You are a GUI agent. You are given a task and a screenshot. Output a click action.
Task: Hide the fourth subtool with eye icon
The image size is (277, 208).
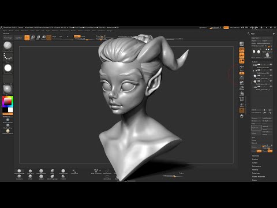pos(271,81)
